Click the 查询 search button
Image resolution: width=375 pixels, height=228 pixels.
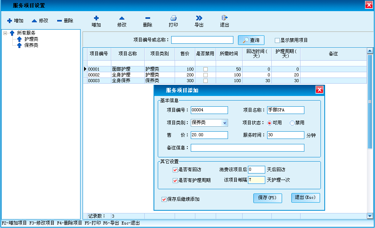(251, 40)
